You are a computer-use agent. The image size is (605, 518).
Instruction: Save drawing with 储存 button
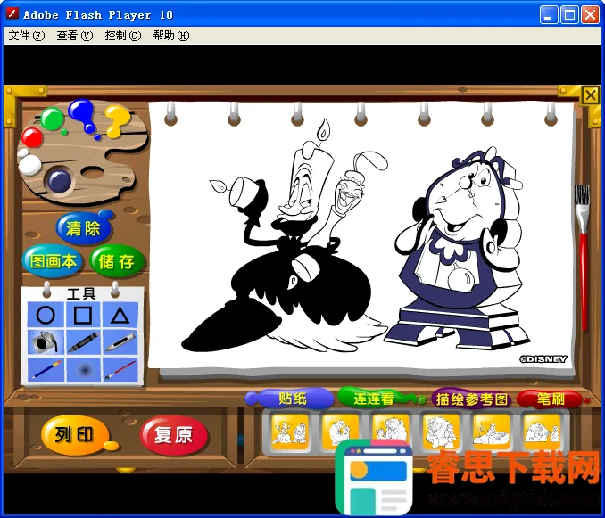(x=116, y=261)
